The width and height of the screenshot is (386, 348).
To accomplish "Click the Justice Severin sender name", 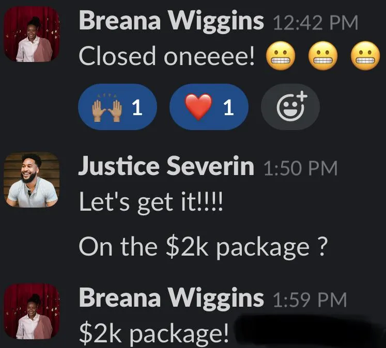I will [166, 166].
